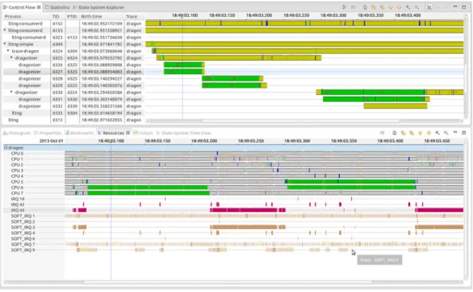
Task: Switch to the Statistics tab
Action: point(57,7)
